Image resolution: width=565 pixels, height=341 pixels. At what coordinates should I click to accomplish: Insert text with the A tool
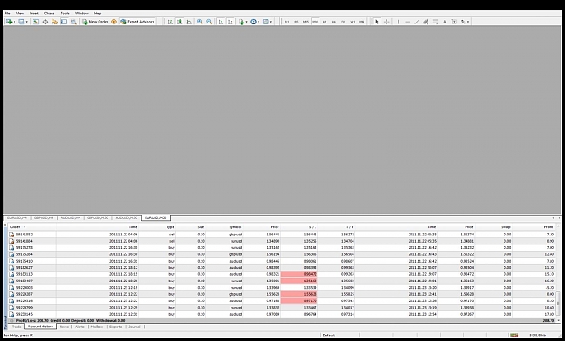pos(444,22)
